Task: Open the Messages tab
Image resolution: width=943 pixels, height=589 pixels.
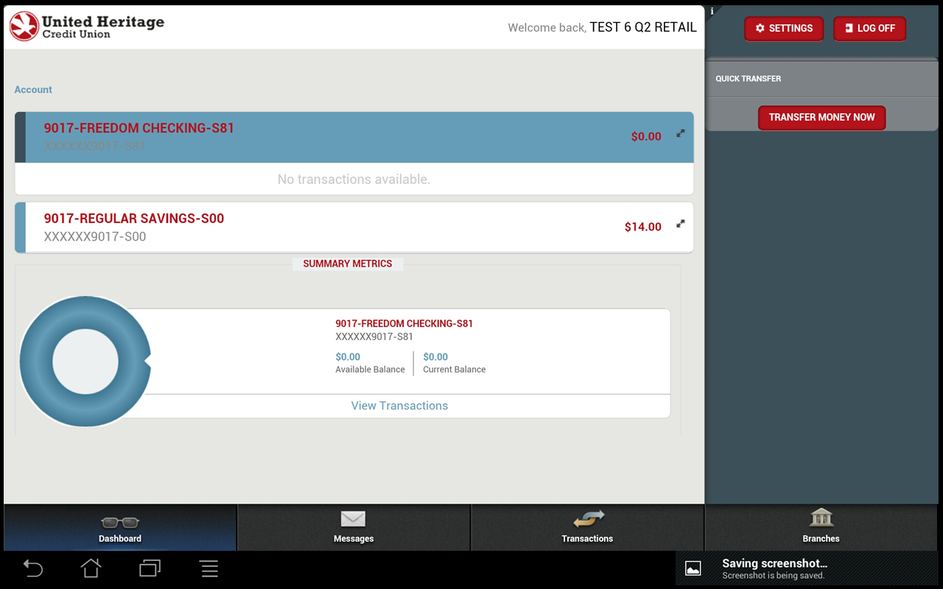Action: (354, 528)
